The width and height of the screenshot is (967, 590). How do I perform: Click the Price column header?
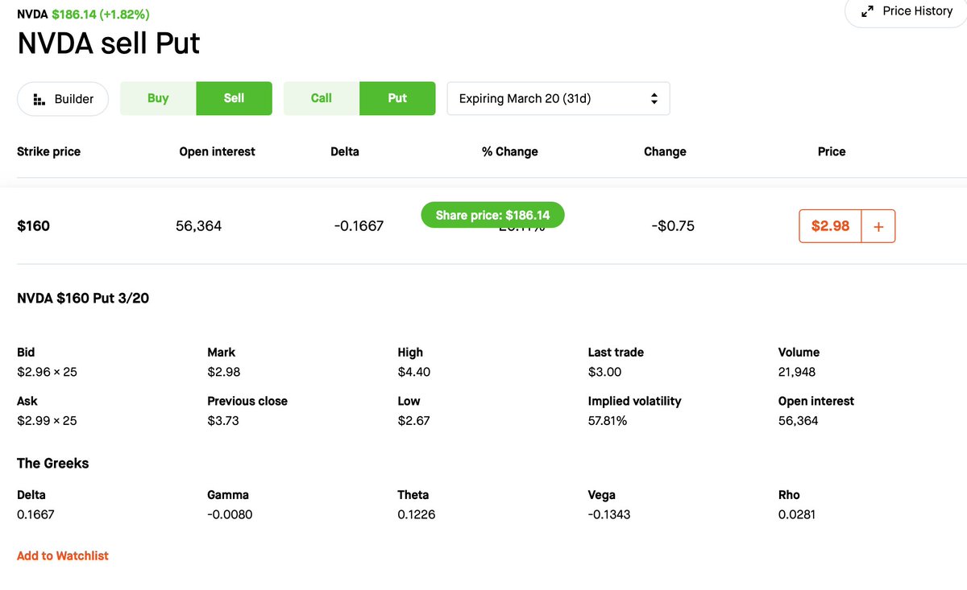[832, 151]
